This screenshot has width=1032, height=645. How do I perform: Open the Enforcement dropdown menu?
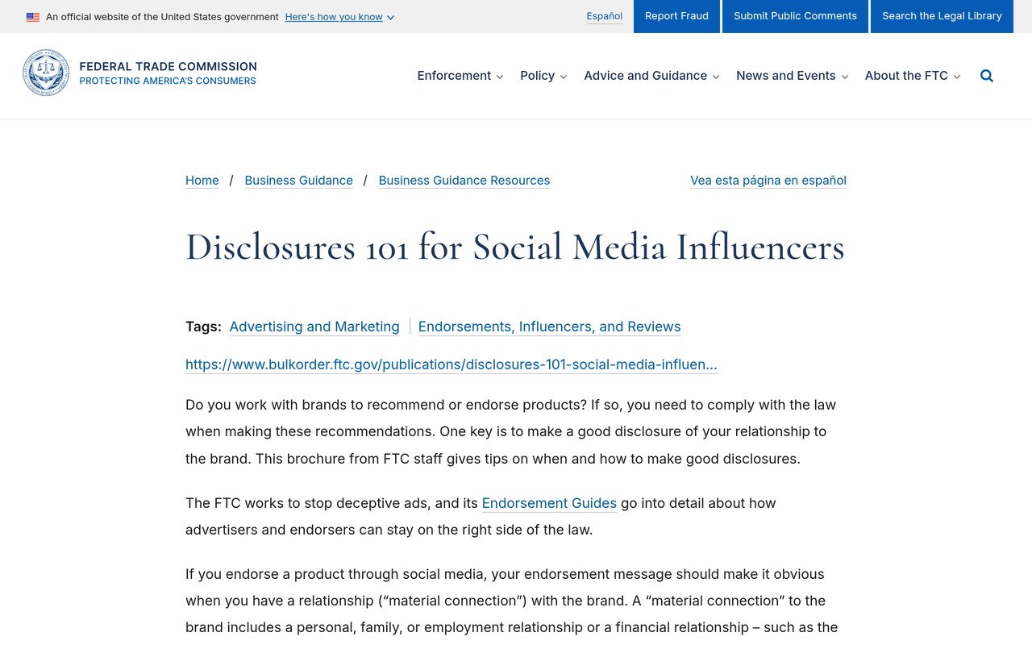460,76
